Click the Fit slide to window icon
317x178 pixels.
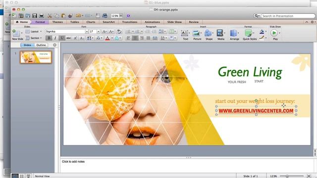(309, 176)
